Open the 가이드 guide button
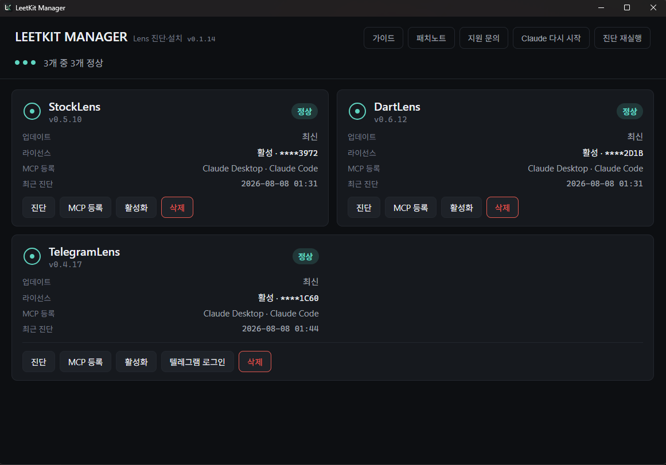Image resolution: width=666 pixels, height=465 pixels. click(384, 38)
